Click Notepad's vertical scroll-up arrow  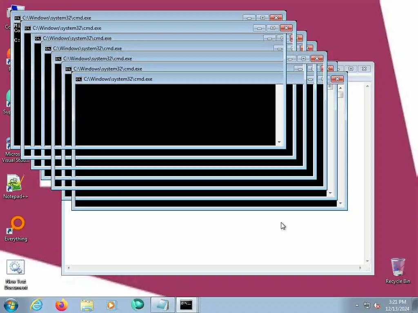pyautogui.click(x=367, y=86)
